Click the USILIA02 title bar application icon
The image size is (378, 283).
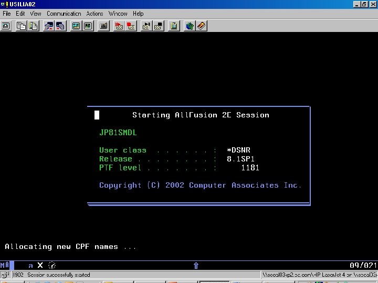(x=4, y=4)
